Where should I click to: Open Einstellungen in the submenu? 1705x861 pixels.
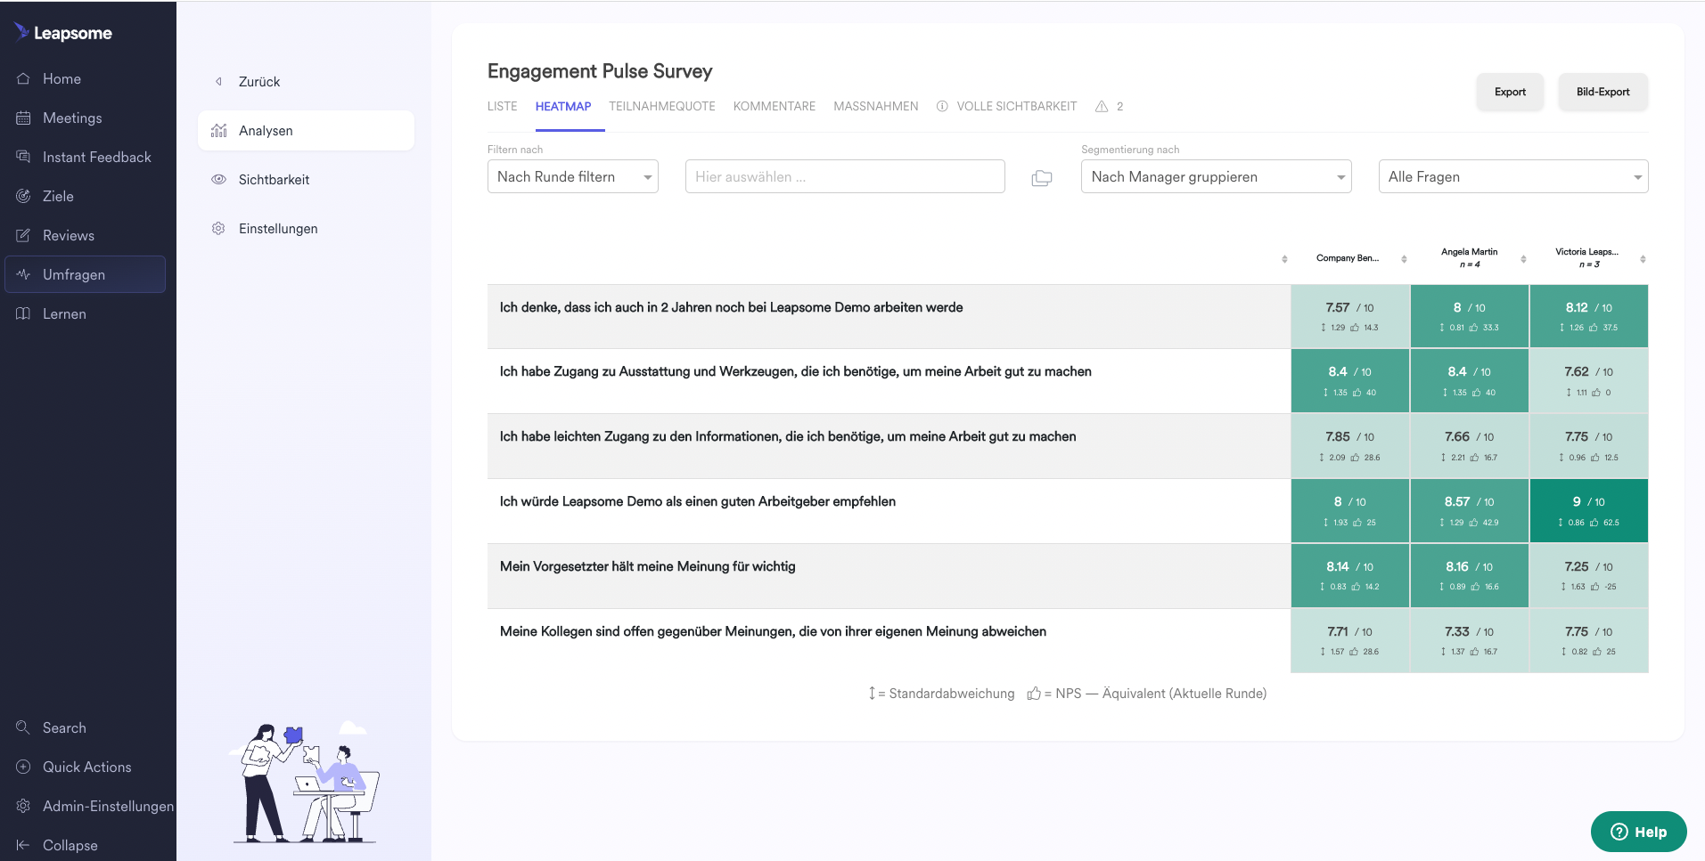278,229
